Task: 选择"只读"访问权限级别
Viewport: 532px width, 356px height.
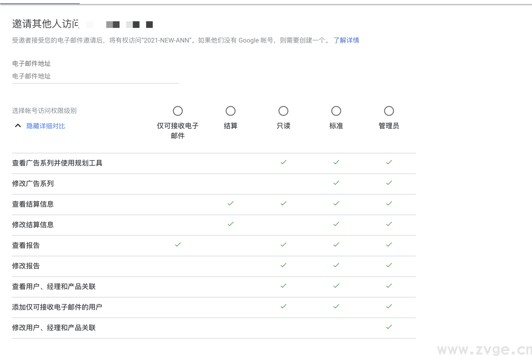Action: 283,111
